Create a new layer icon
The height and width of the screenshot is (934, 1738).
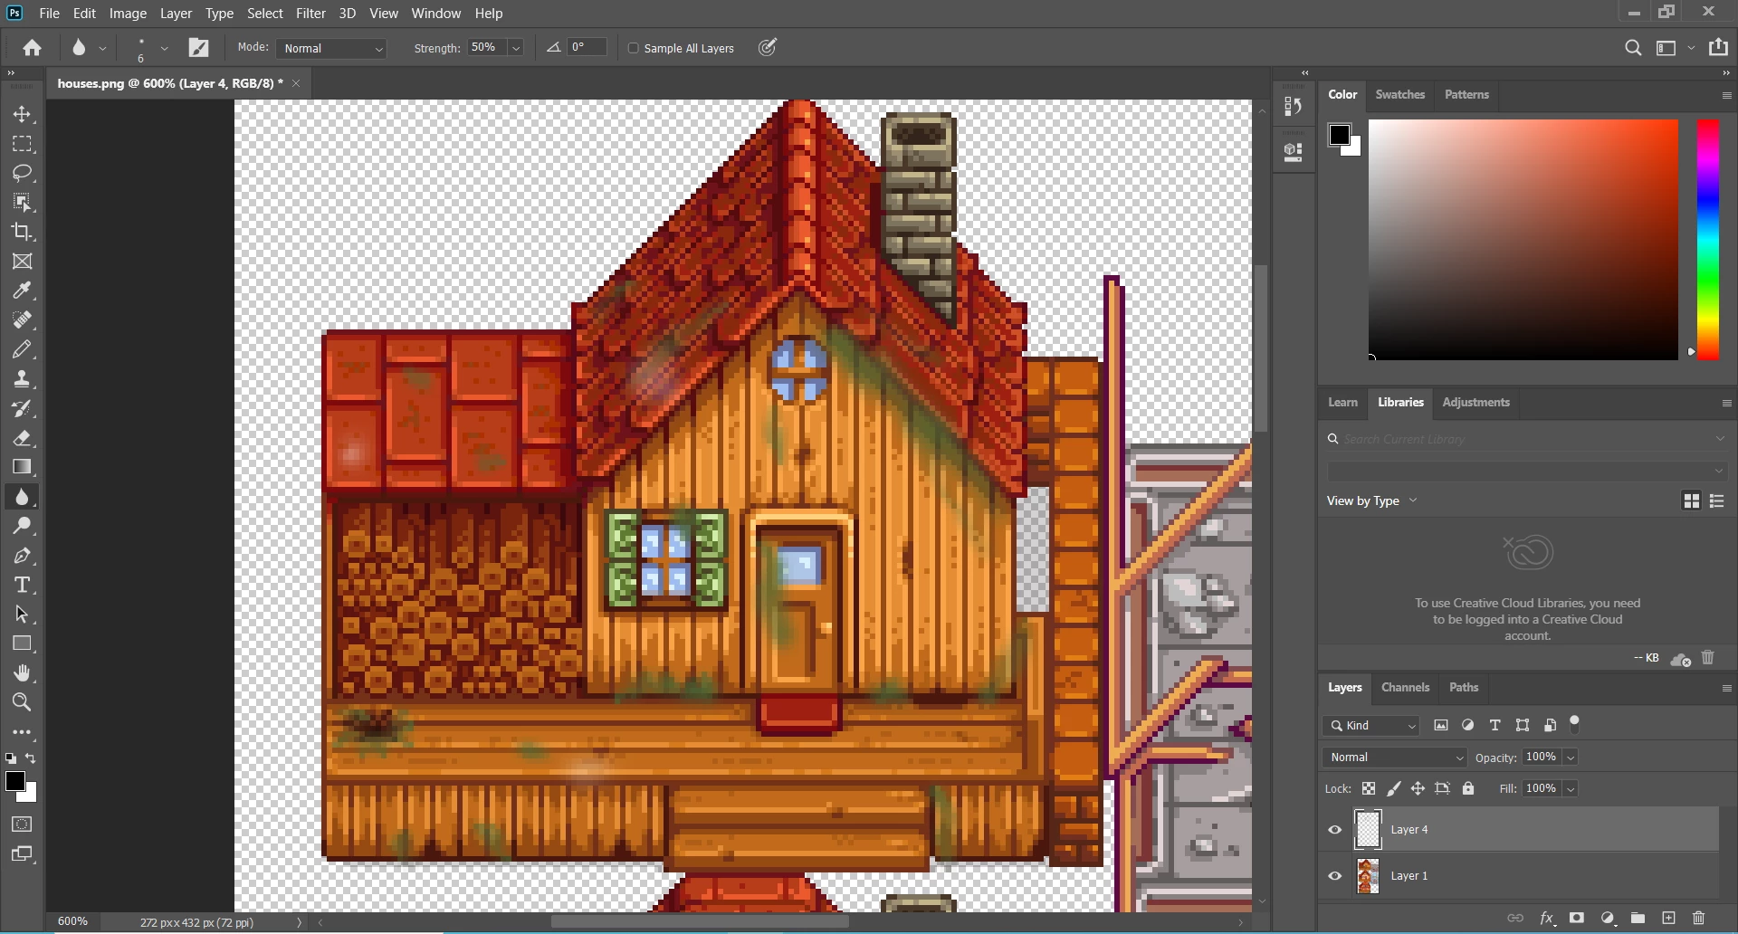coord(1668,918)
